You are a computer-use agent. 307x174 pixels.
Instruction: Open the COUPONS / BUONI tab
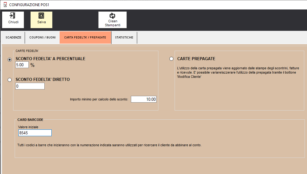tap(43, 37)
